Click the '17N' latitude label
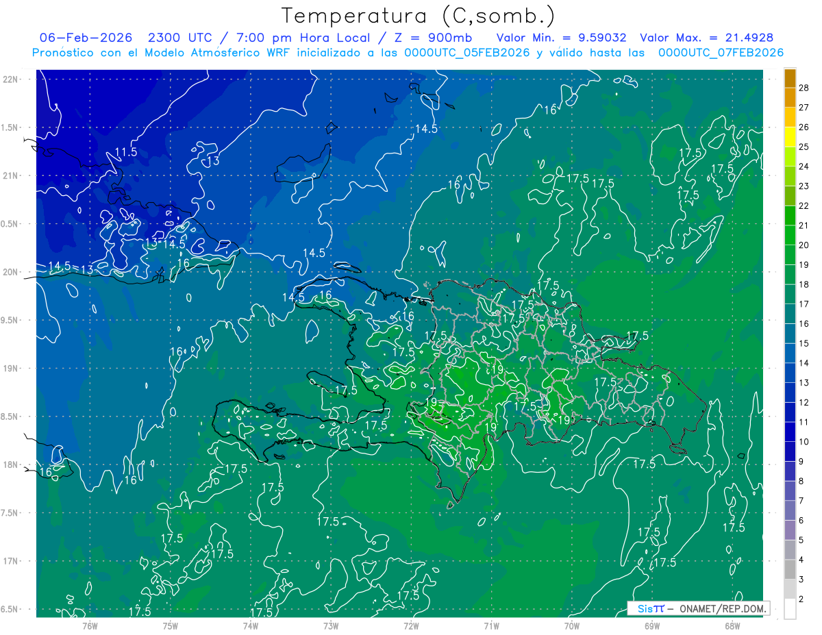This screenshot has height=635, width=822. coord(10,561)
